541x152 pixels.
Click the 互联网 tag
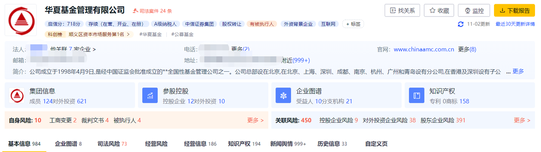point(328,24)
